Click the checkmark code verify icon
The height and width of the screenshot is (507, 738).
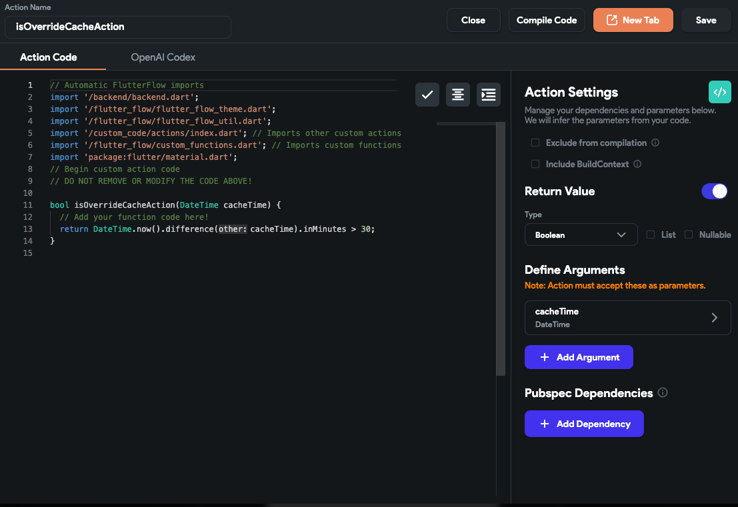(427, 95)
